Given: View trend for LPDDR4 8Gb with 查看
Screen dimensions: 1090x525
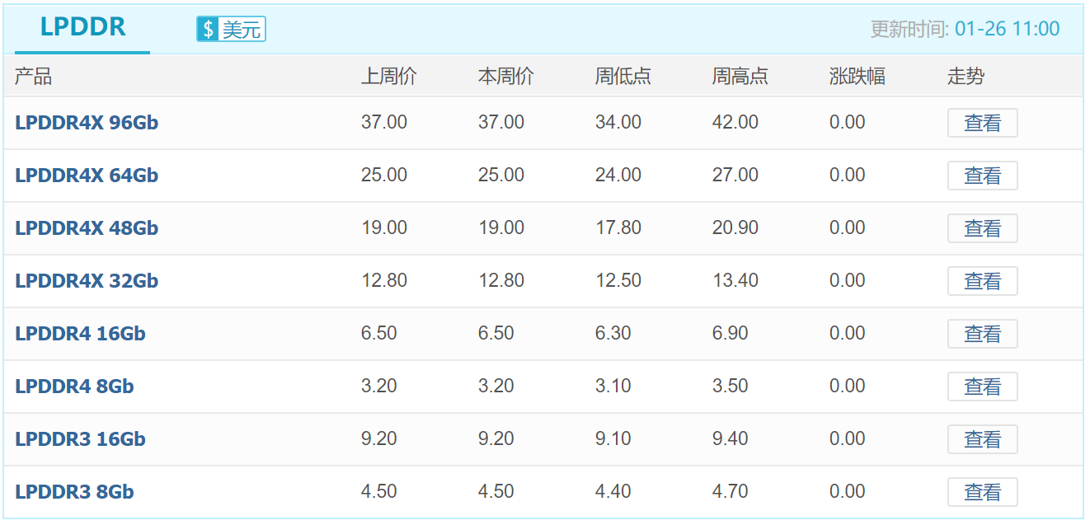Looking at the screenshot, I should 982,387.
